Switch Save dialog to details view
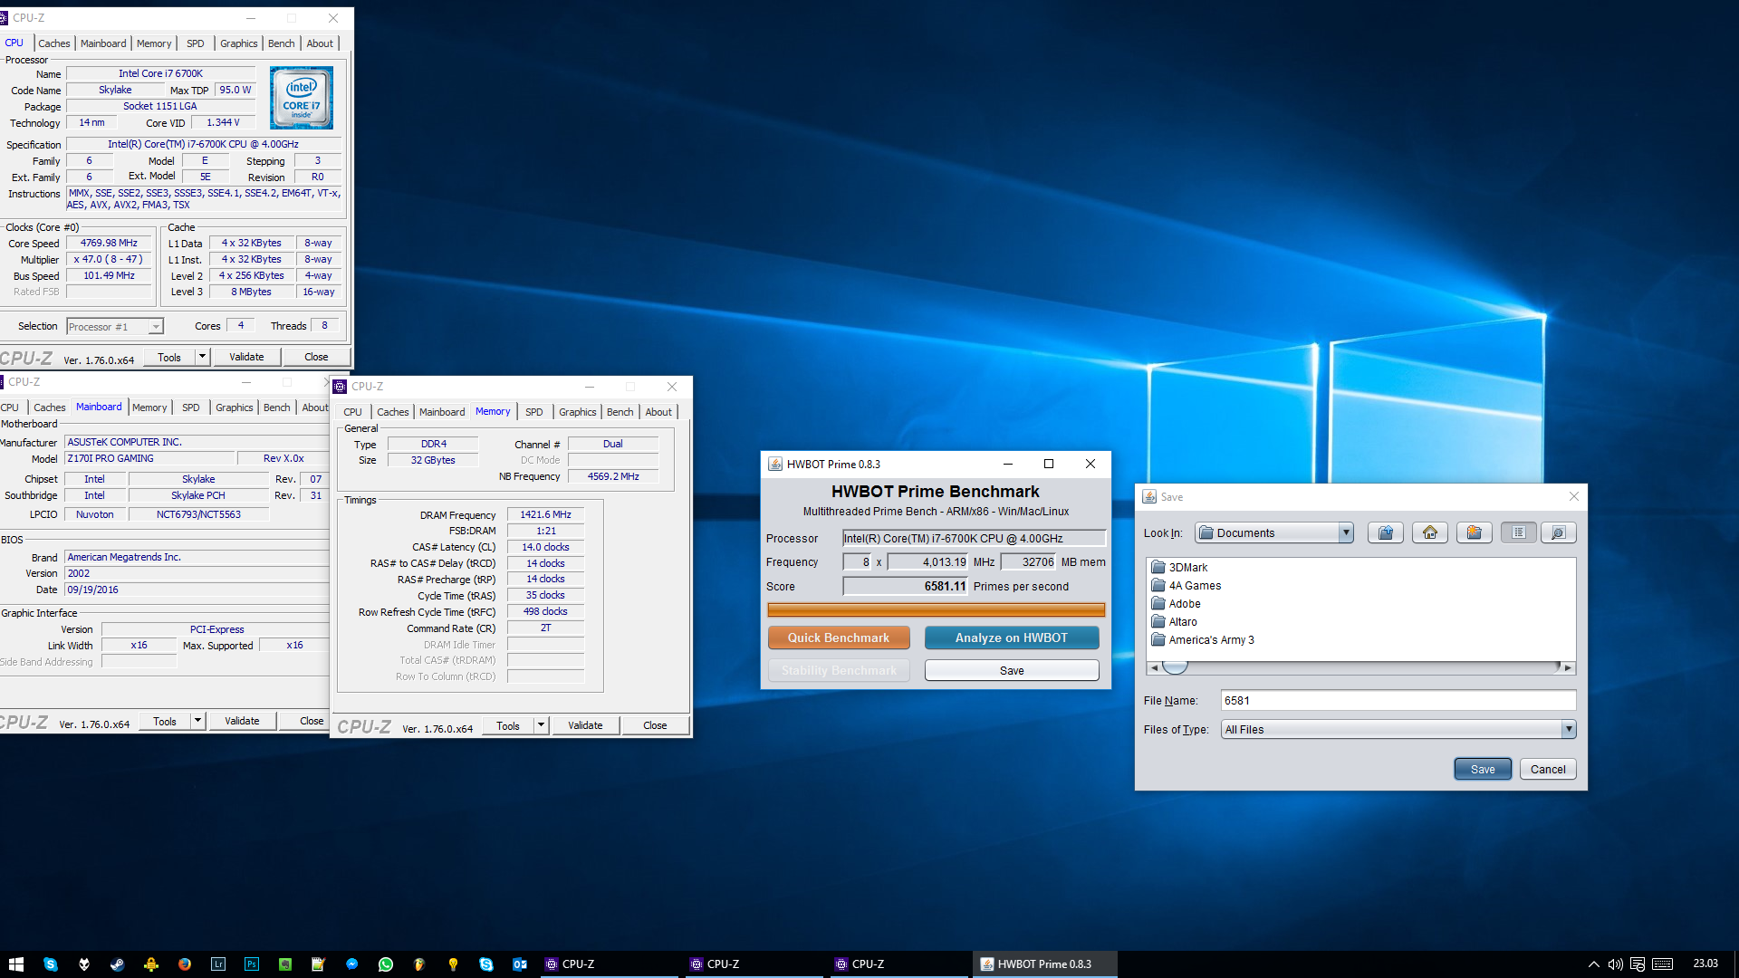 1559,532
